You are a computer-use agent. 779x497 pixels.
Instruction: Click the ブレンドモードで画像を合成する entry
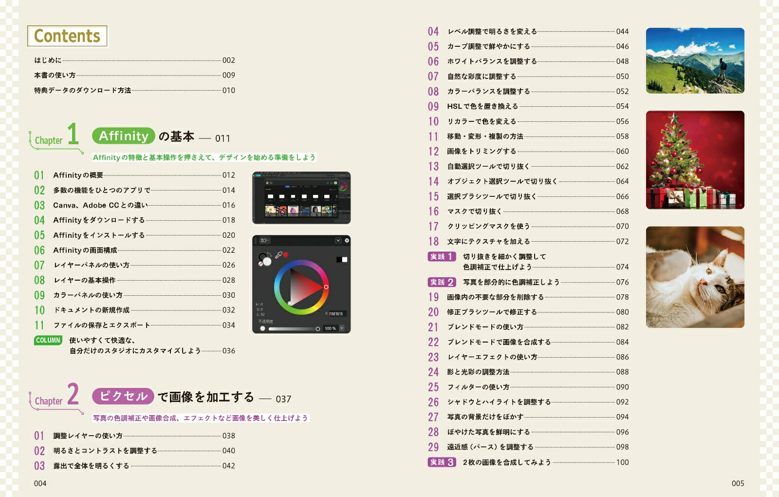(x=528, y=343)
